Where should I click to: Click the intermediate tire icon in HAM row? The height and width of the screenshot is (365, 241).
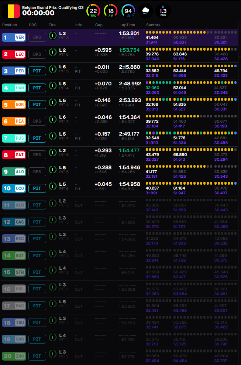pos(53,86)
